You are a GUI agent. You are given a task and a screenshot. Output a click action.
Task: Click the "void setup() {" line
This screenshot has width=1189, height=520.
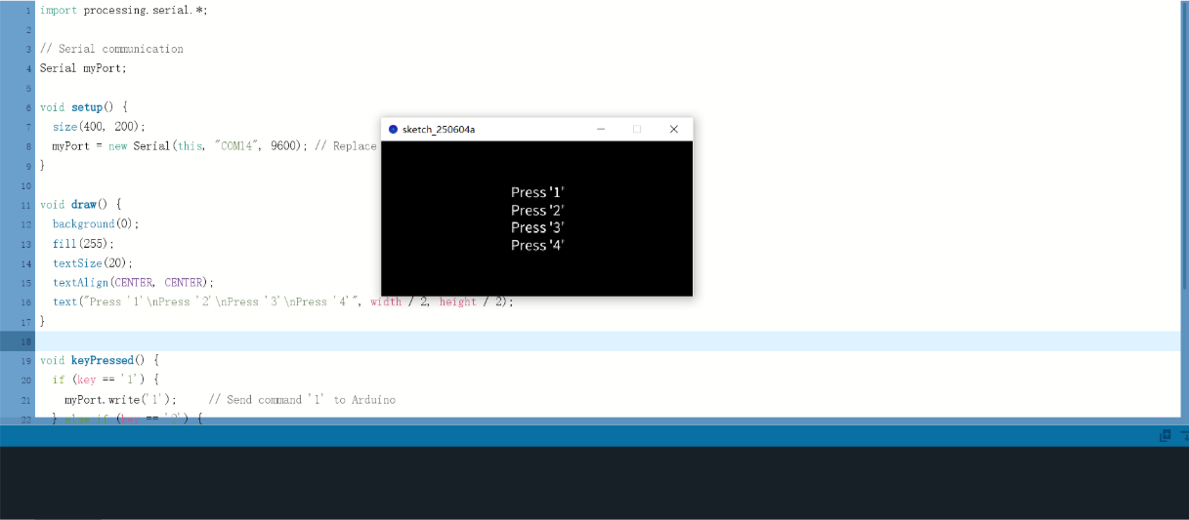pos(83,107)
